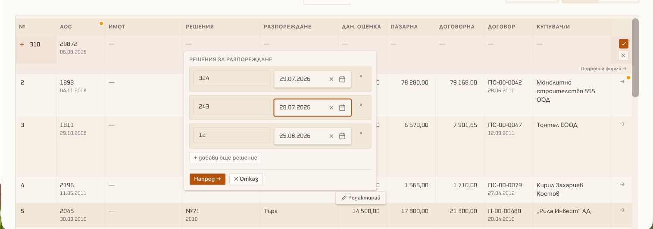Screen dimensions: 653x229
Task: Select АОС value 1893
Action: [x=67, y=82]
